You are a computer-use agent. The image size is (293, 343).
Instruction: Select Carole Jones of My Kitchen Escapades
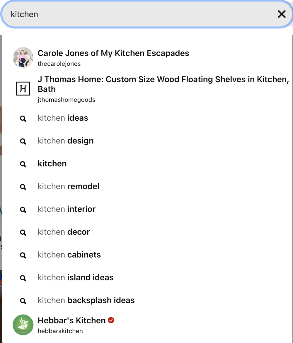point(113,53)
